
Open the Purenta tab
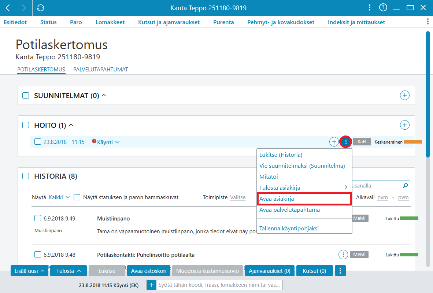(223, 22)
